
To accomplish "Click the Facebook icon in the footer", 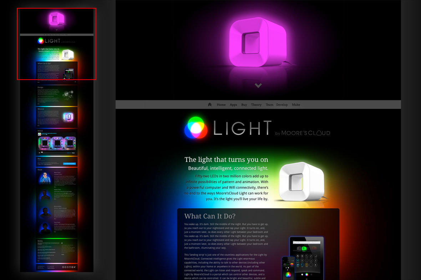I will [x=72, y=267].
